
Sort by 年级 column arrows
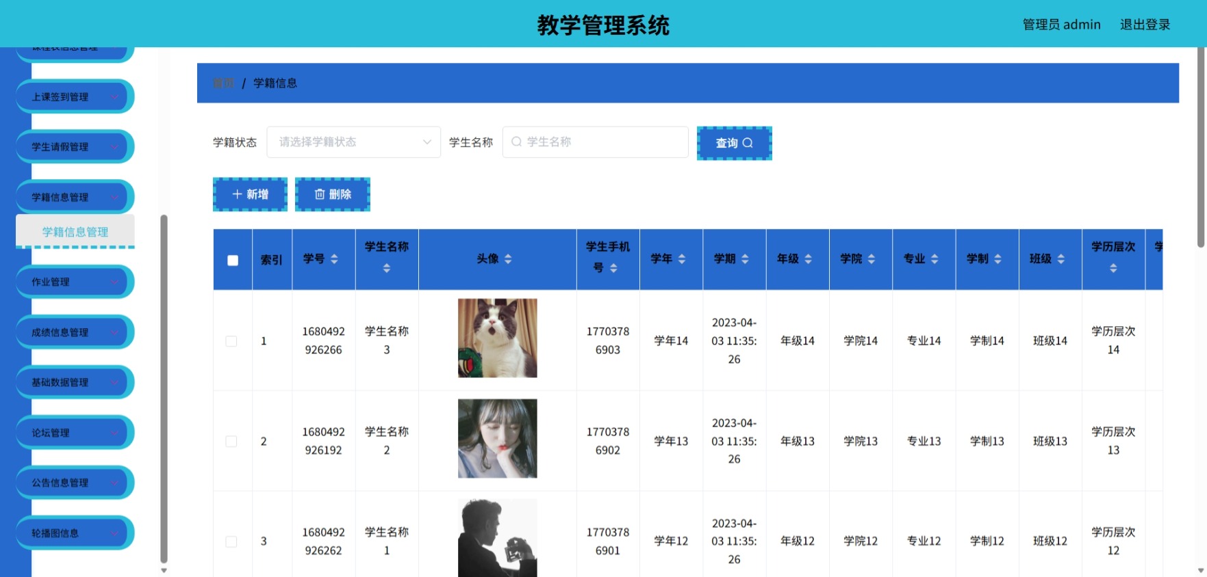pyautogui.click(x=808, y=259)
